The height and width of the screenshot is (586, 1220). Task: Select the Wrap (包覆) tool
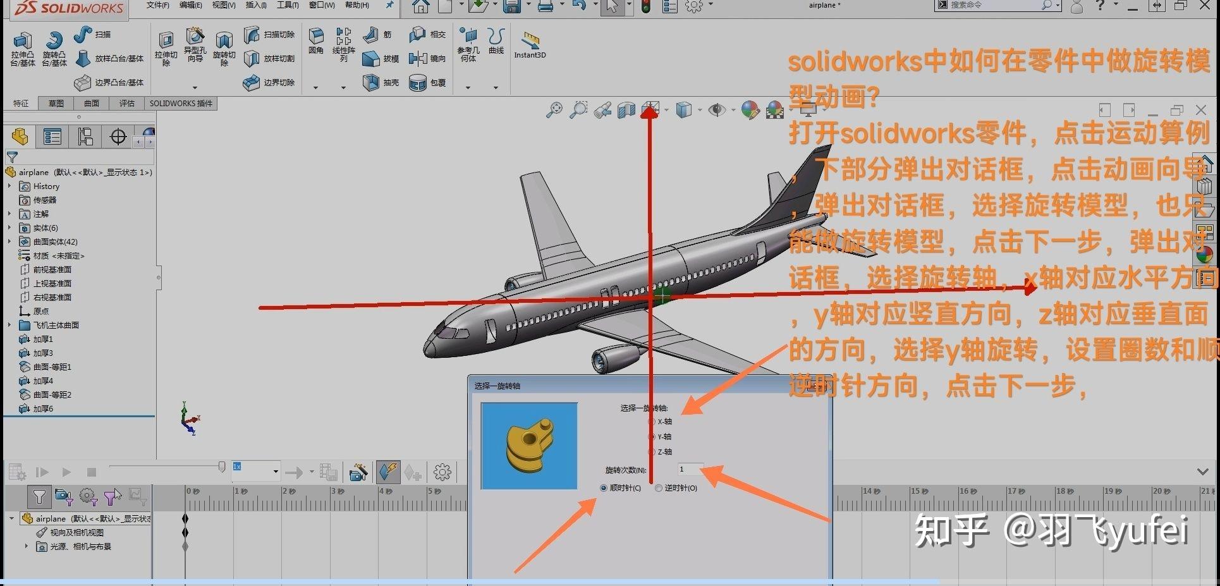point(427,82)
